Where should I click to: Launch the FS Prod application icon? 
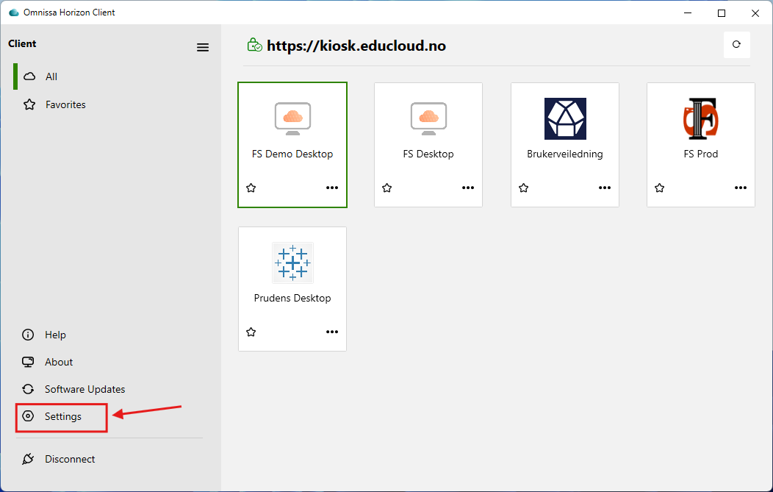(700, 118)
